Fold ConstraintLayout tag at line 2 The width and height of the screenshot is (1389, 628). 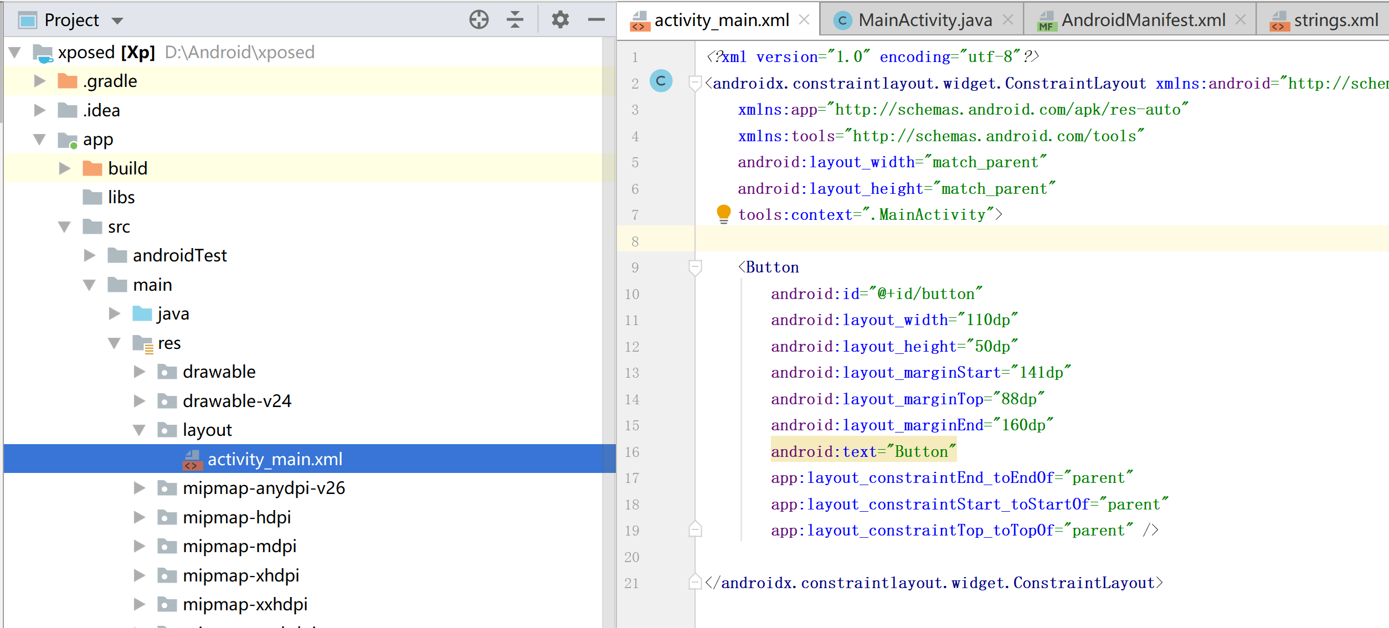(x=695, y=83)
